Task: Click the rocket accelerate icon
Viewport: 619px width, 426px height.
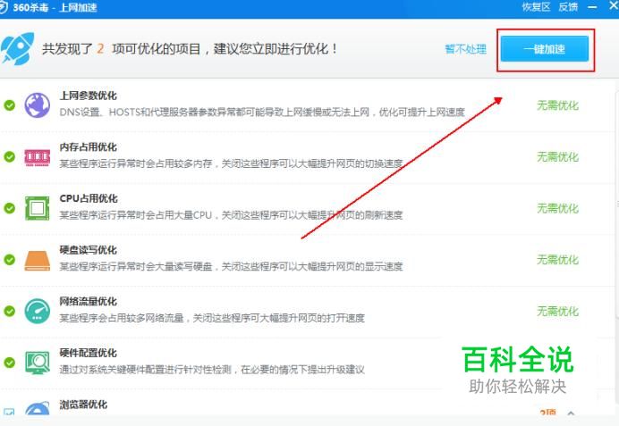Action: coord(17,48)
